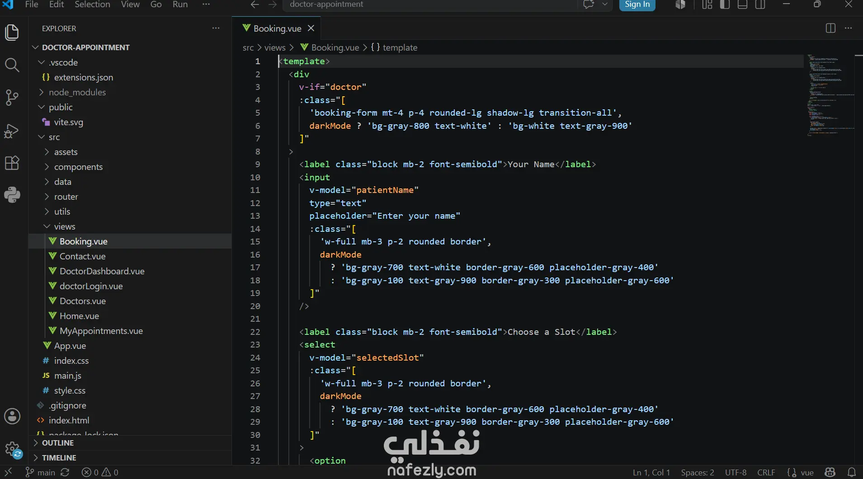863x479 pixels.
Task: Show more menu items via ellipsis
Action: click(x=206, y=5)
